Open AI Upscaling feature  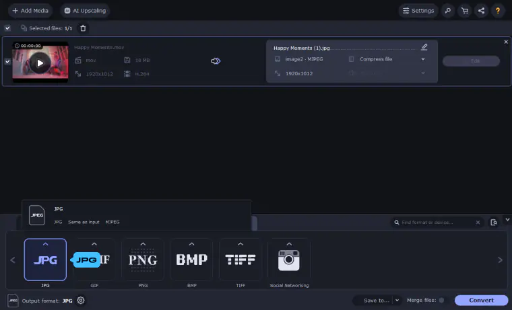[85, 11]
